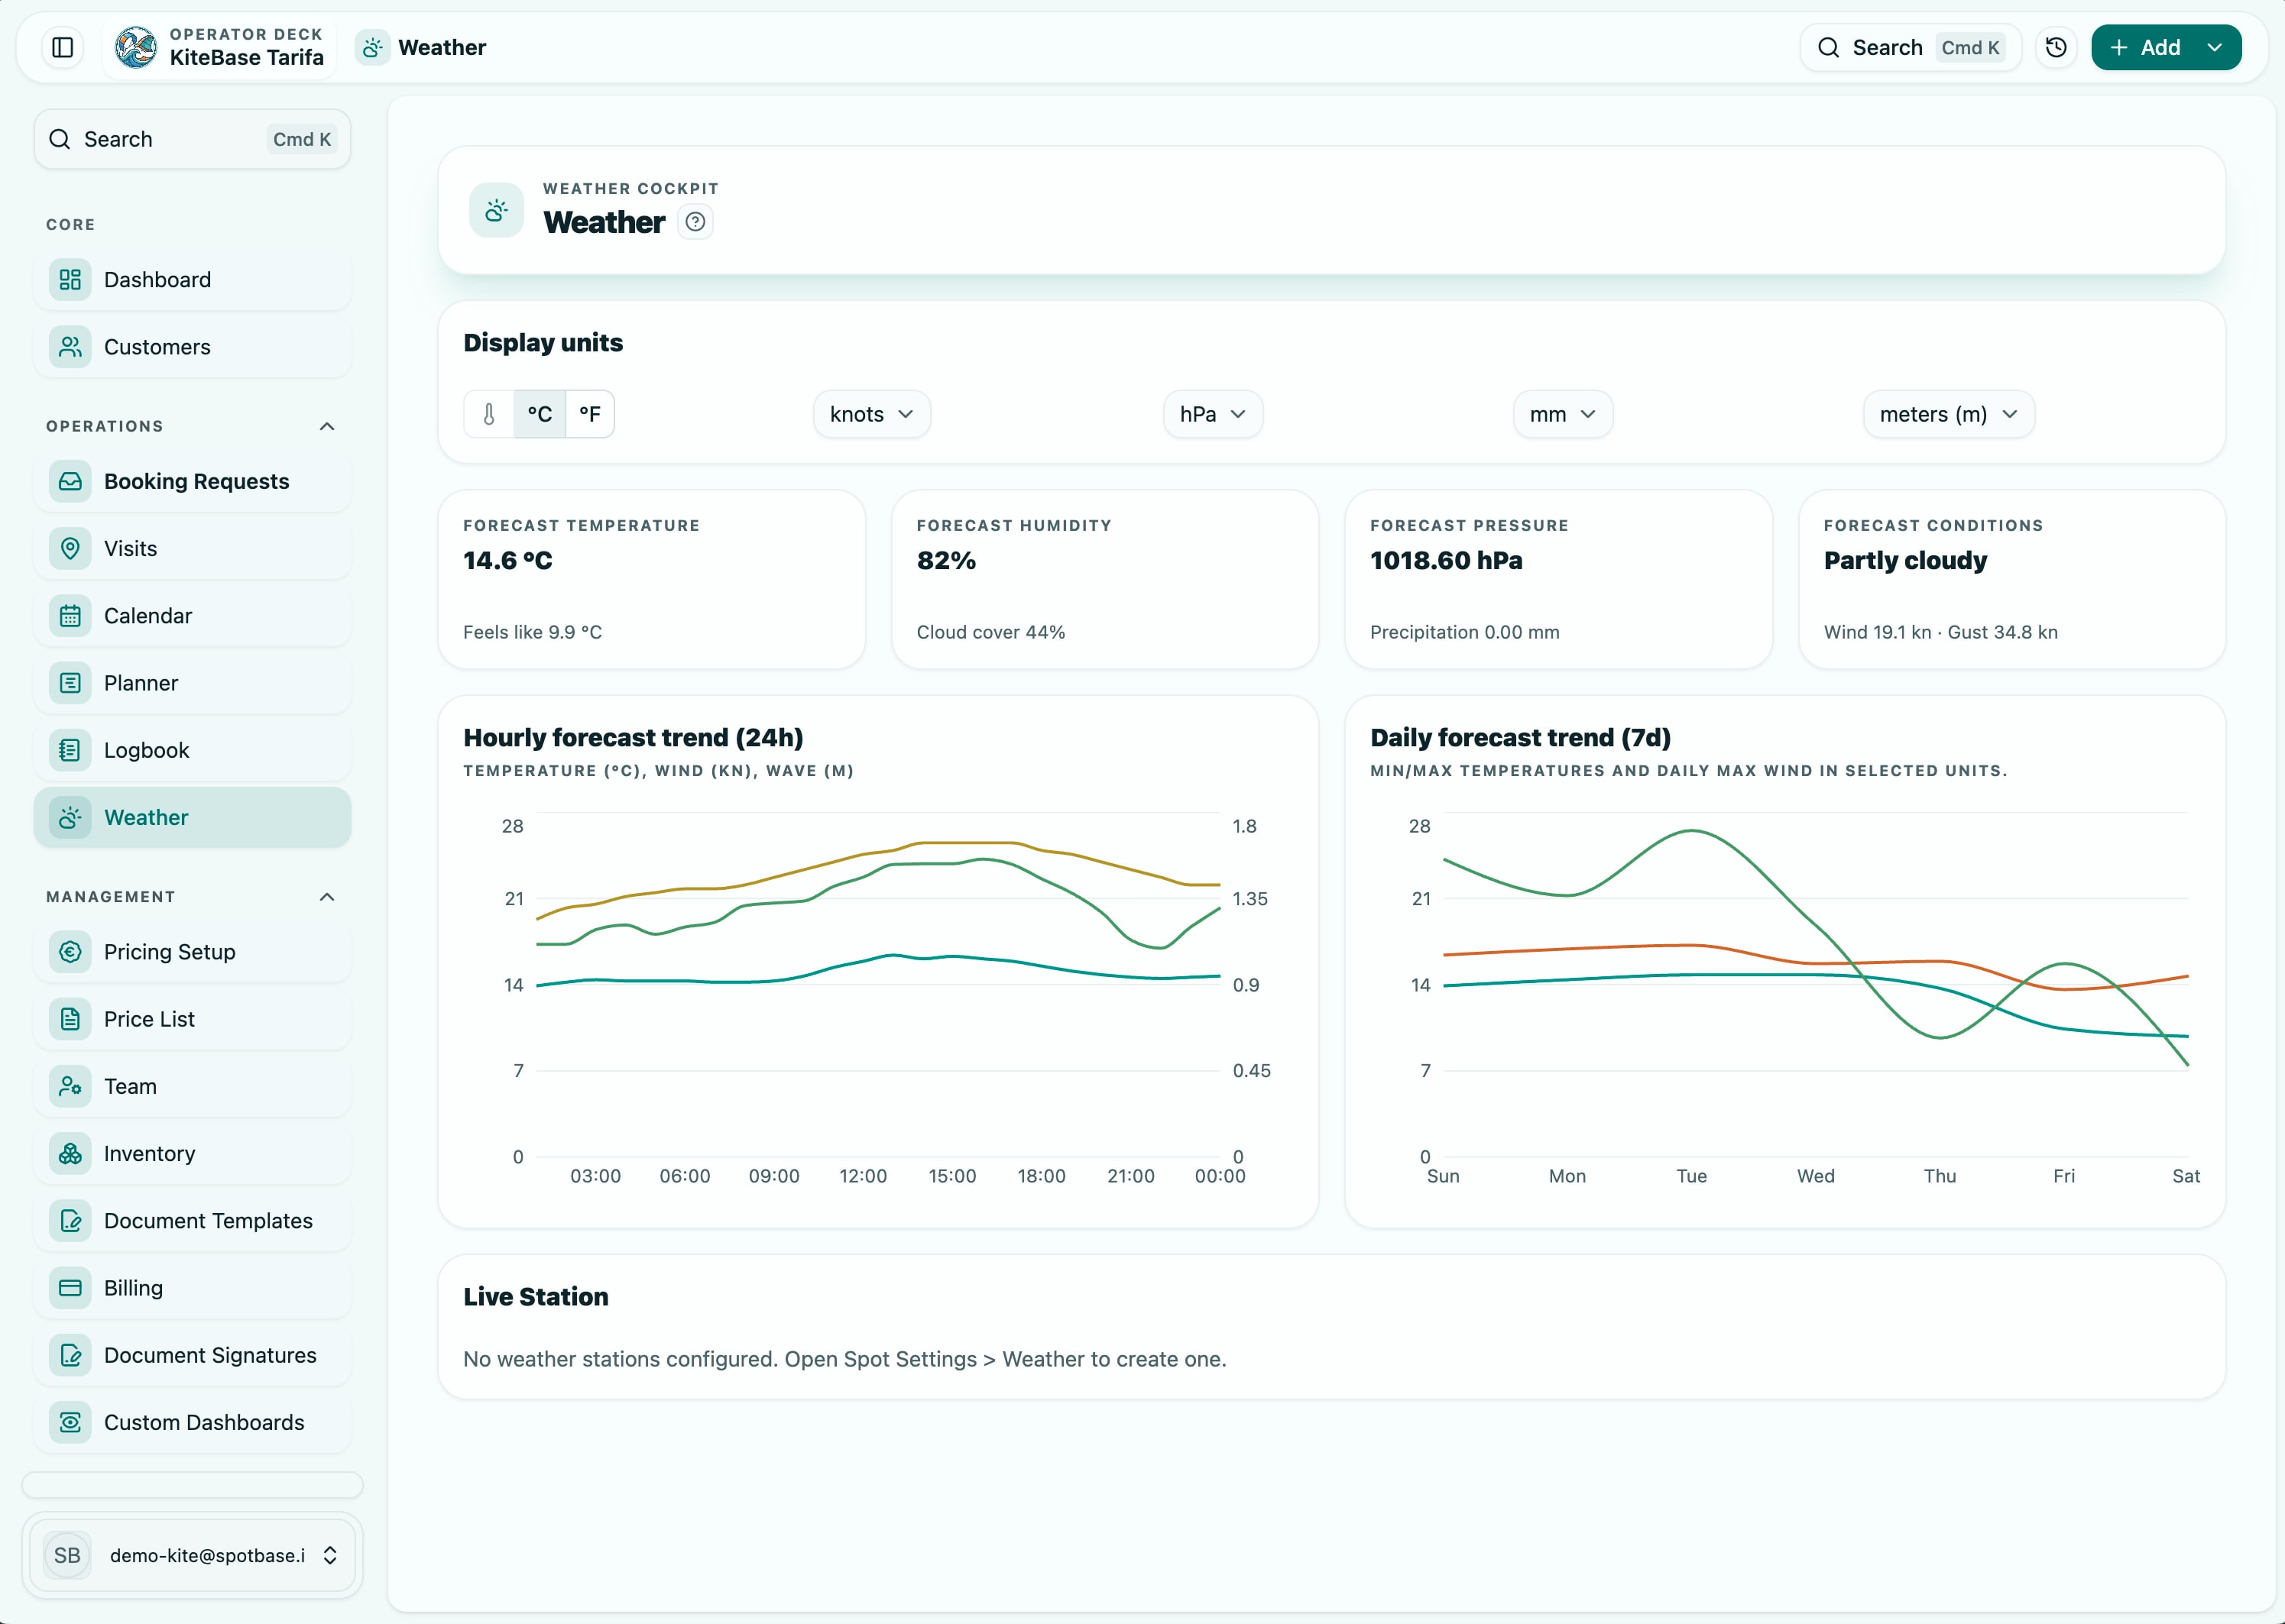Click the Calendar sidebar icon
This screenshot has width=2285, height=1624.
point(70,615)
